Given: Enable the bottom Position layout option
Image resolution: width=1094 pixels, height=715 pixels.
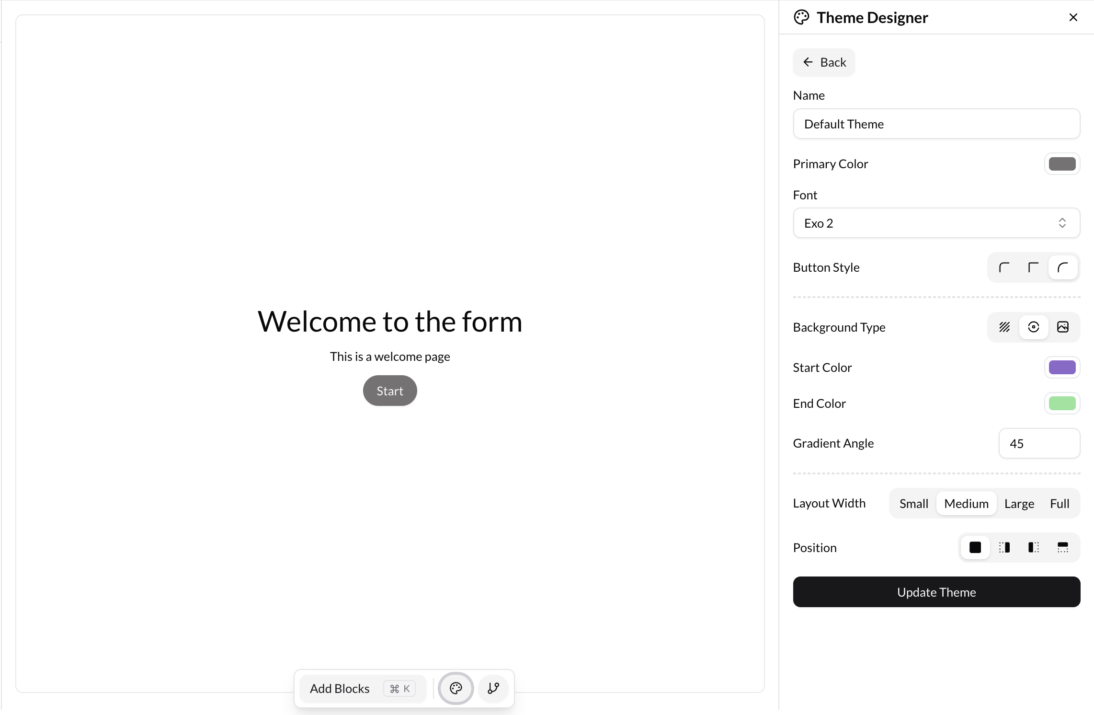Looking at the screenshot, I should coord(1063,547).
